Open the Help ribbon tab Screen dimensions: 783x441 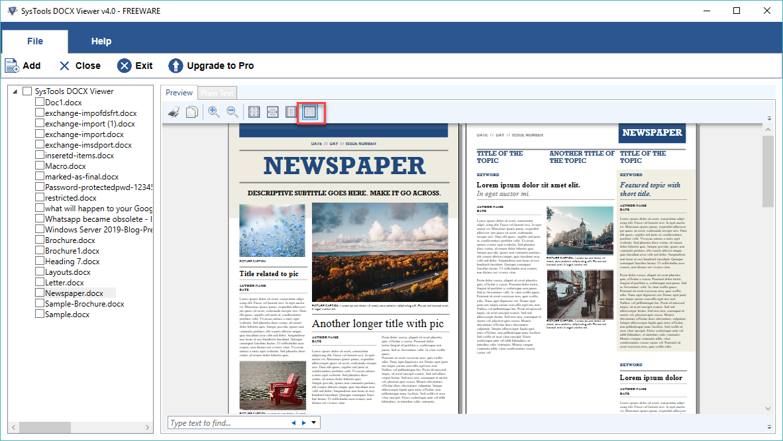[101, 42]
